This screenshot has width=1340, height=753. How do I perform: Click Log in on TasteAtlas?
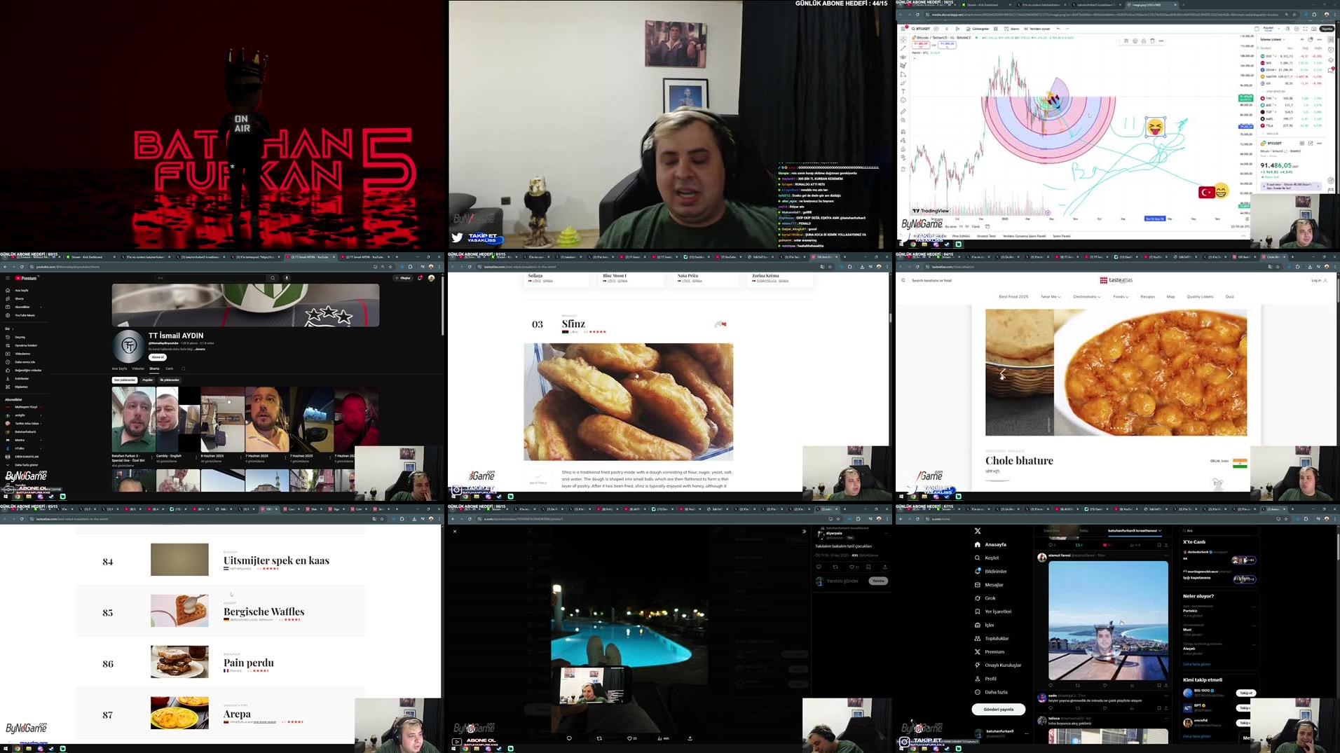point(1319,280)
